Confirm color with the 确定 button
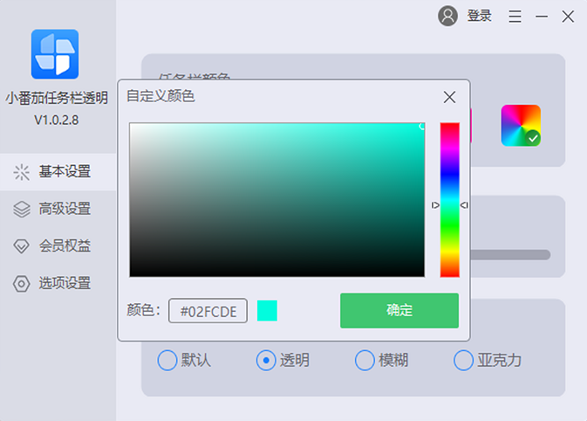 [399, 311]
